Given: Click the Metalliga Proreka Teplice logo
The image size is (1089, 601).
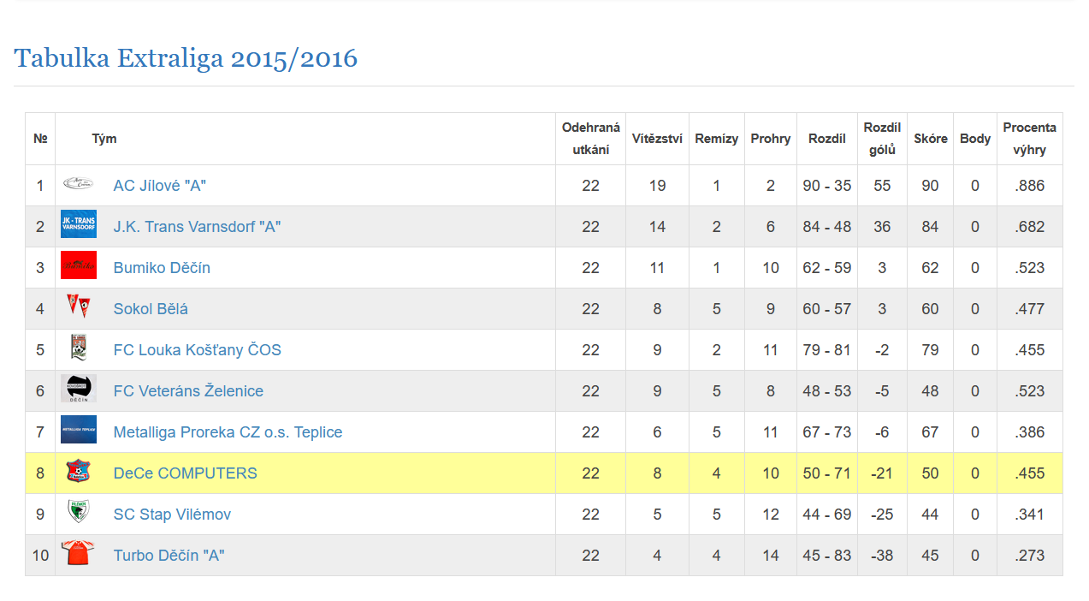Looking at the screenshot, I should coord(78,431).
